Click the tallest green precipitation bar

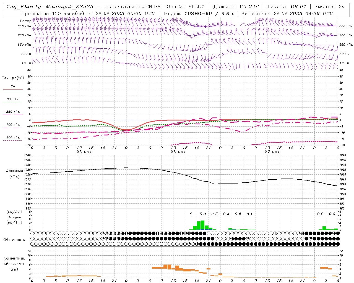coord(202,225)
